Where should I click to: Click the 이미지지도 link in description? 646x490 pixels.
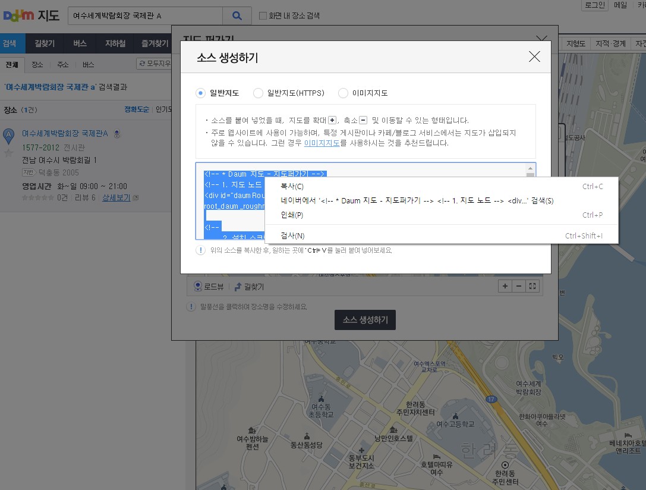pos(322,143)
